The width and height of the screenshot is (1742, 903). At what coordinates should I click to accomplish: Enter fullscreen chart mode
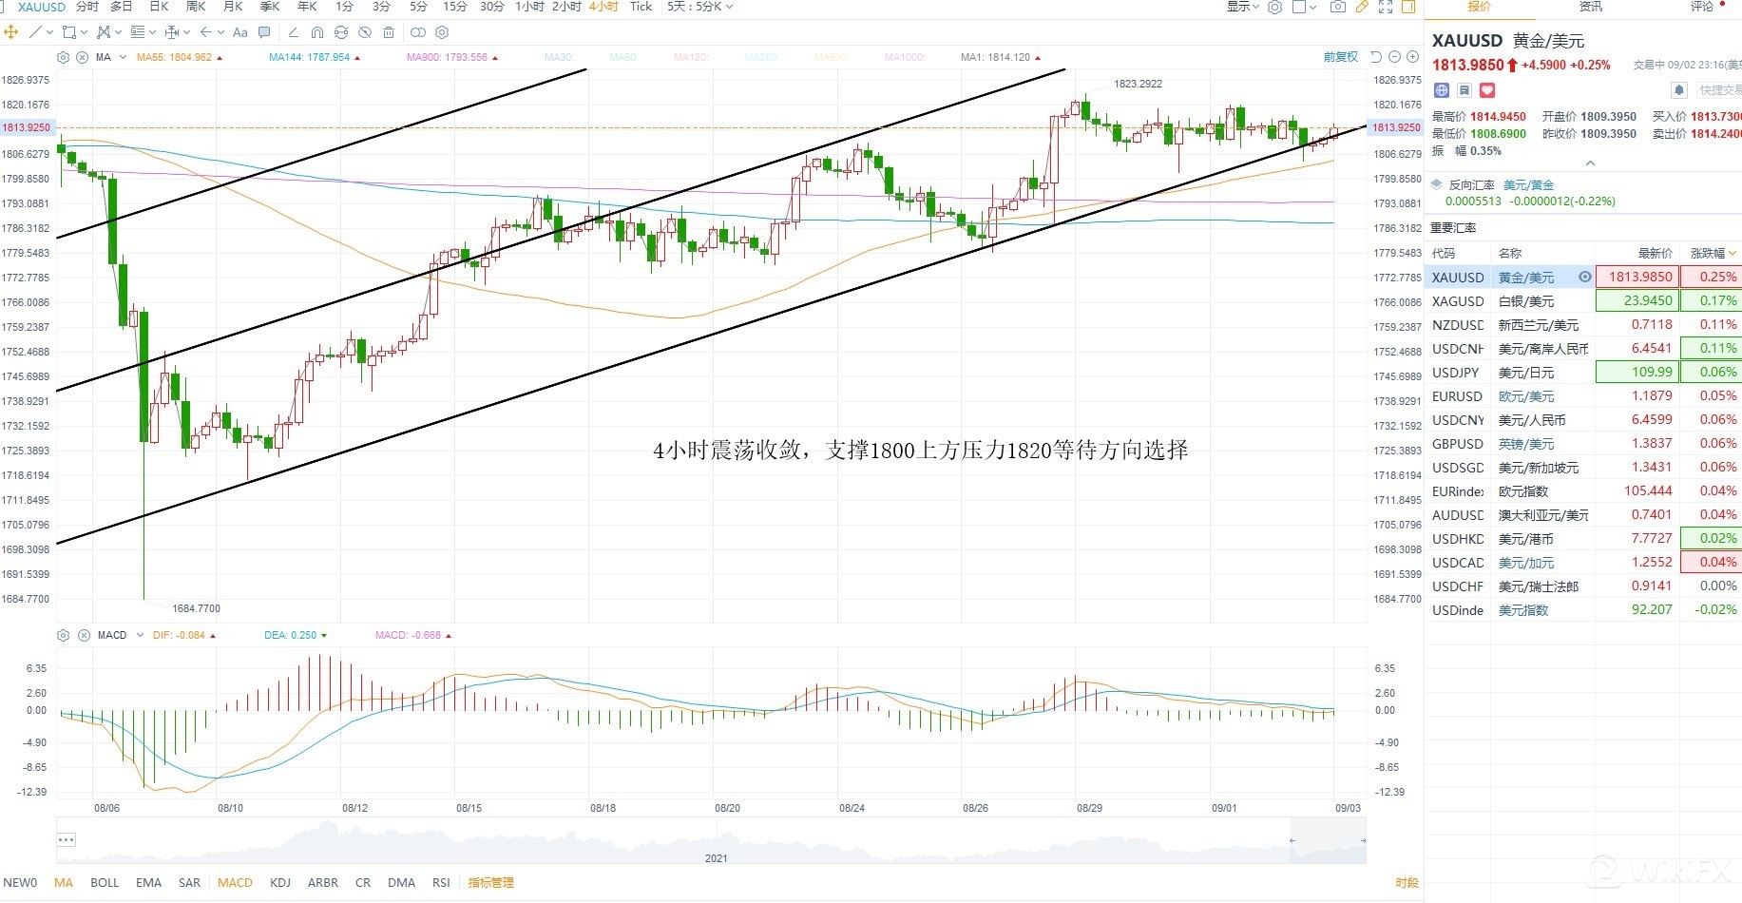click(1386, 7)
